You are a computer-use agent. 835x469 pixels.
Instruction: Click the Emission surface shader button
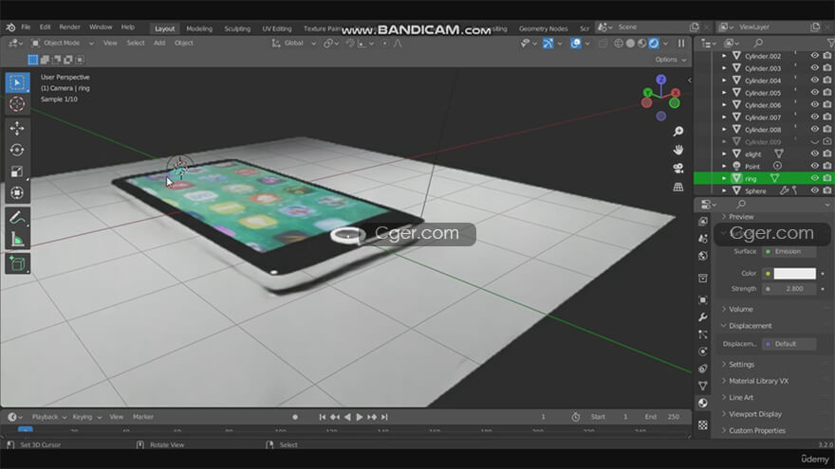click(789, 251)
